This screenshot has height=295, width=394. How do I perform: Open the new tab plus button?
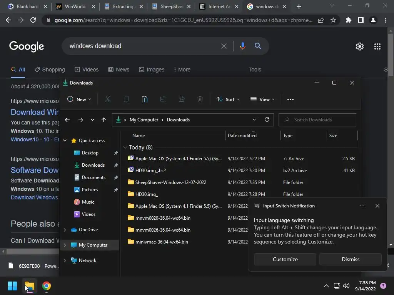click(x=299, y=7)
